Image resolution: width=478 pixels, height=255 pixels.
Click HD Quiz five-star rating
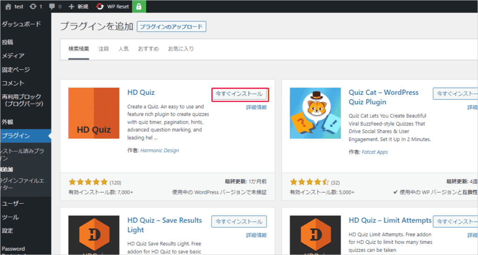[x=88, y=182]
